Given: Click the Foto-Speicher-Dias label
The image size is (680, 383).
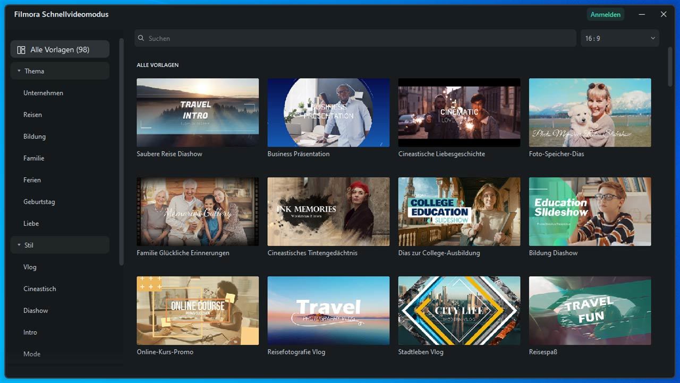Looking at the screenshot, I should coord(556,154).
